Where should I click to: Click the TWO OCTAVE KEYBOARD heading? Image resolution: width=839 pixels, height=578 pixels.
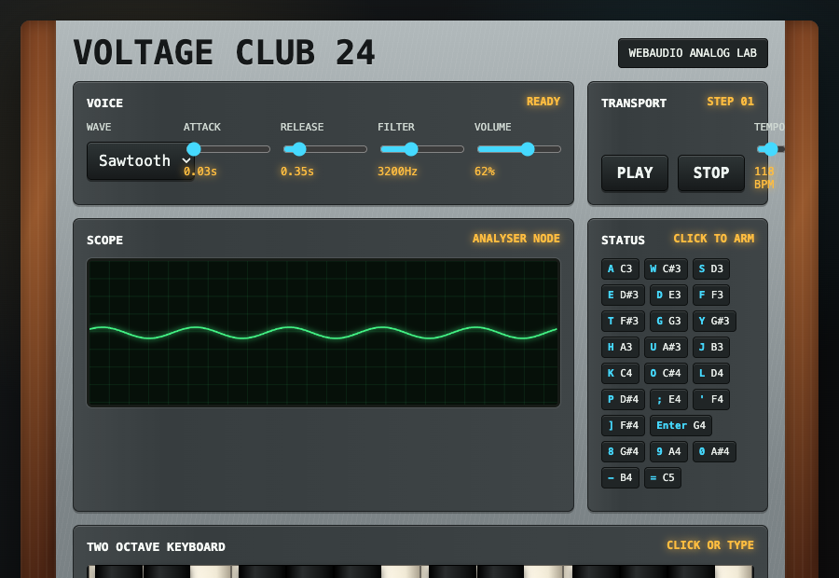click(x=157, y=547)
